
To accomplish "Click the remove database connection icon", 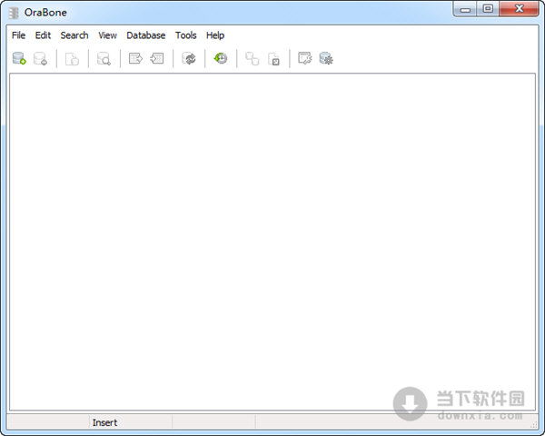I will (40, 58).
